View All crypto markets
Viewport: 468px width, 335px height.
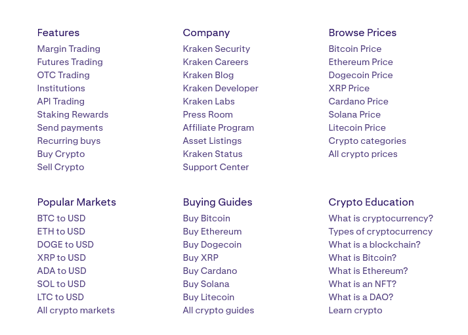(x=75, y=310)
